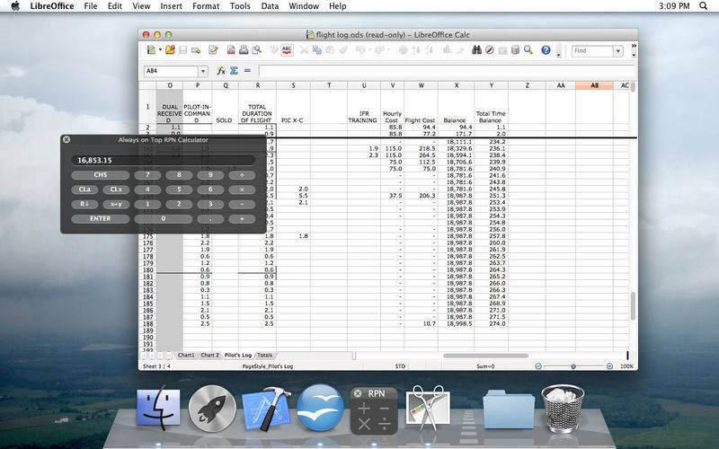Open the blue folder in the Dock

tap(509, 409)
